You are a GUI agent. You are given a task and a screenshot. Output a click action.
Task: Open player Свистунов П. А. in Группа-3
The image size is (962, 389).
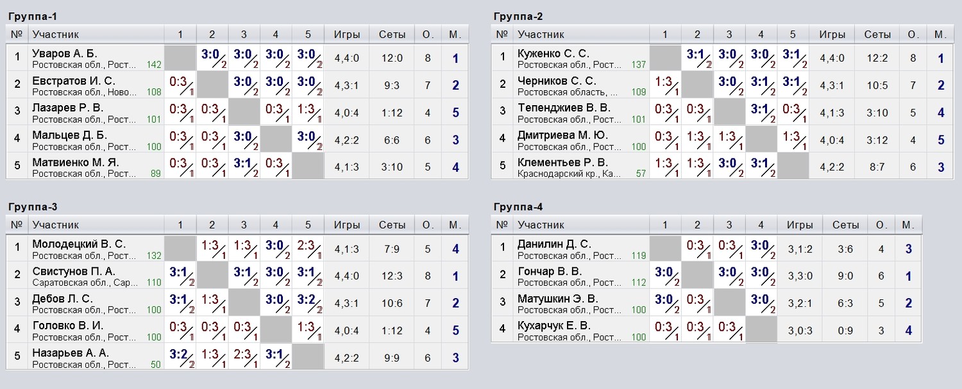pos(74,271)
